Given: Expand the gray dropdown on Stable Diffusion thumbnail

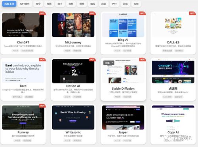Looking at the screenshot, I should pos(109,63).
